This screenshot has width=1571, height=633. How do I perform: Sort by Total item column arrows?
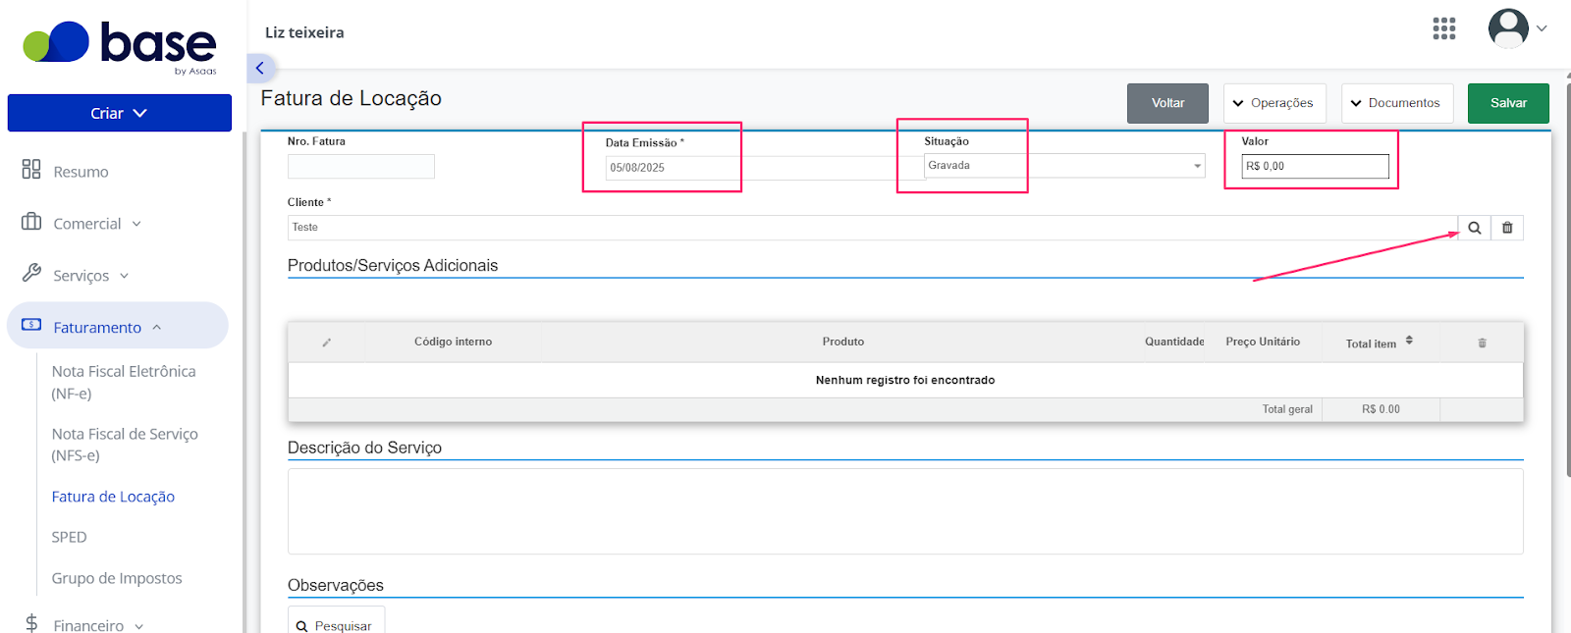coord(1409,341)
